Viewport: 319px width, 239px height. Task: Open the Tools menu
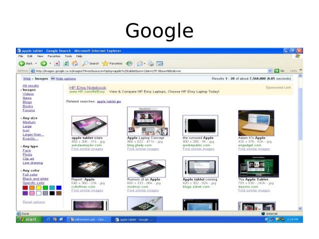(x=68, y=56)
